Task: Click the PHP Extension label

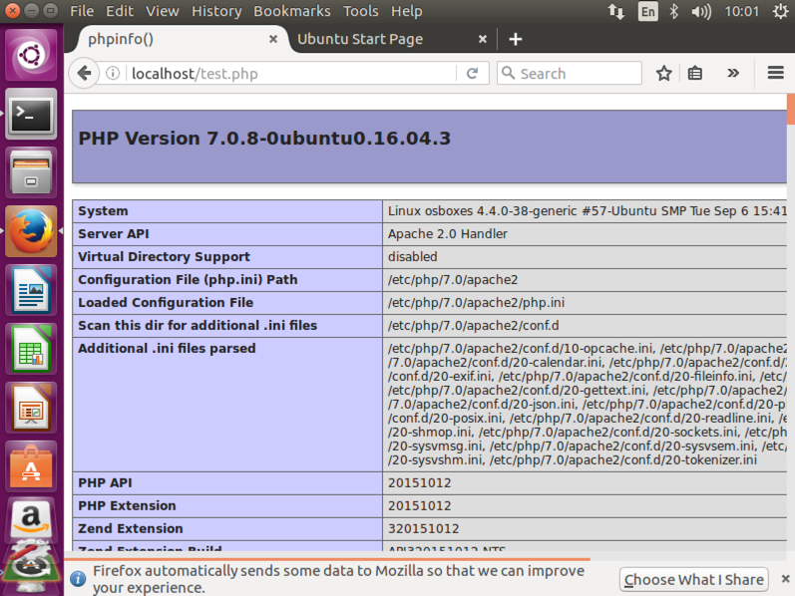Action: click(x=127, y=505)
